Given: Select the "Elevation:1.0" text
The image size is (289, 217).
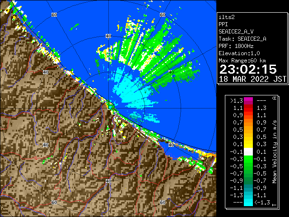Looking at the screenshot, I should click(x=239, y=53).
